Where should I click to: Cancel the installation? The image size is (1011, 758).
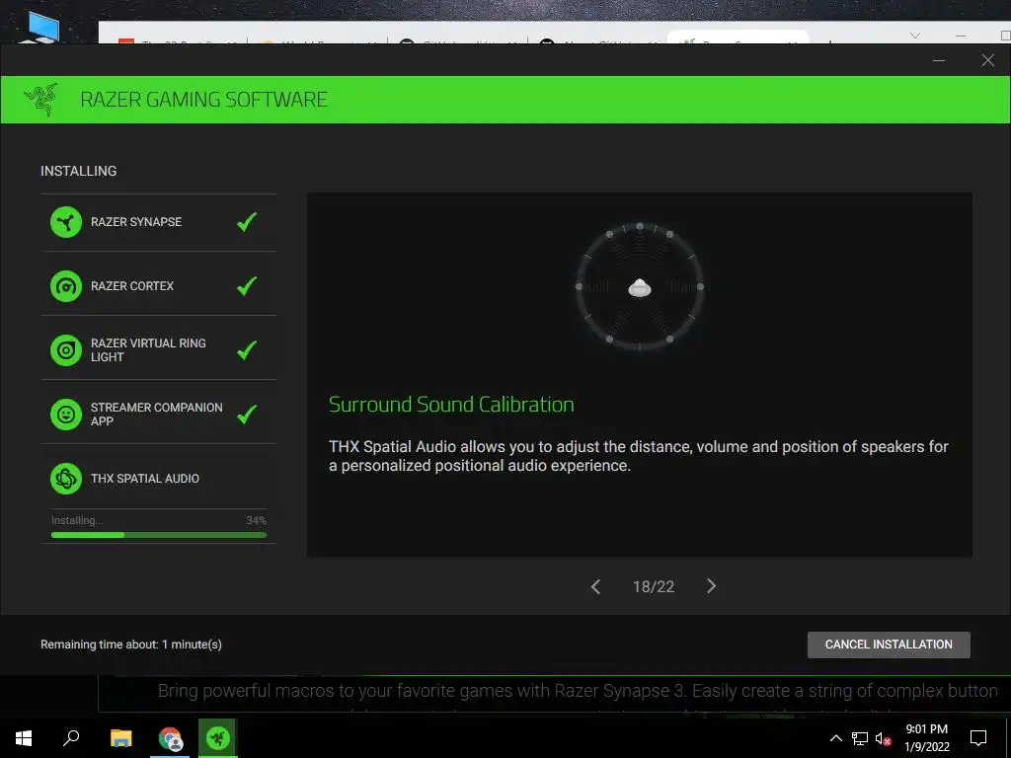(x=889, y=644)
